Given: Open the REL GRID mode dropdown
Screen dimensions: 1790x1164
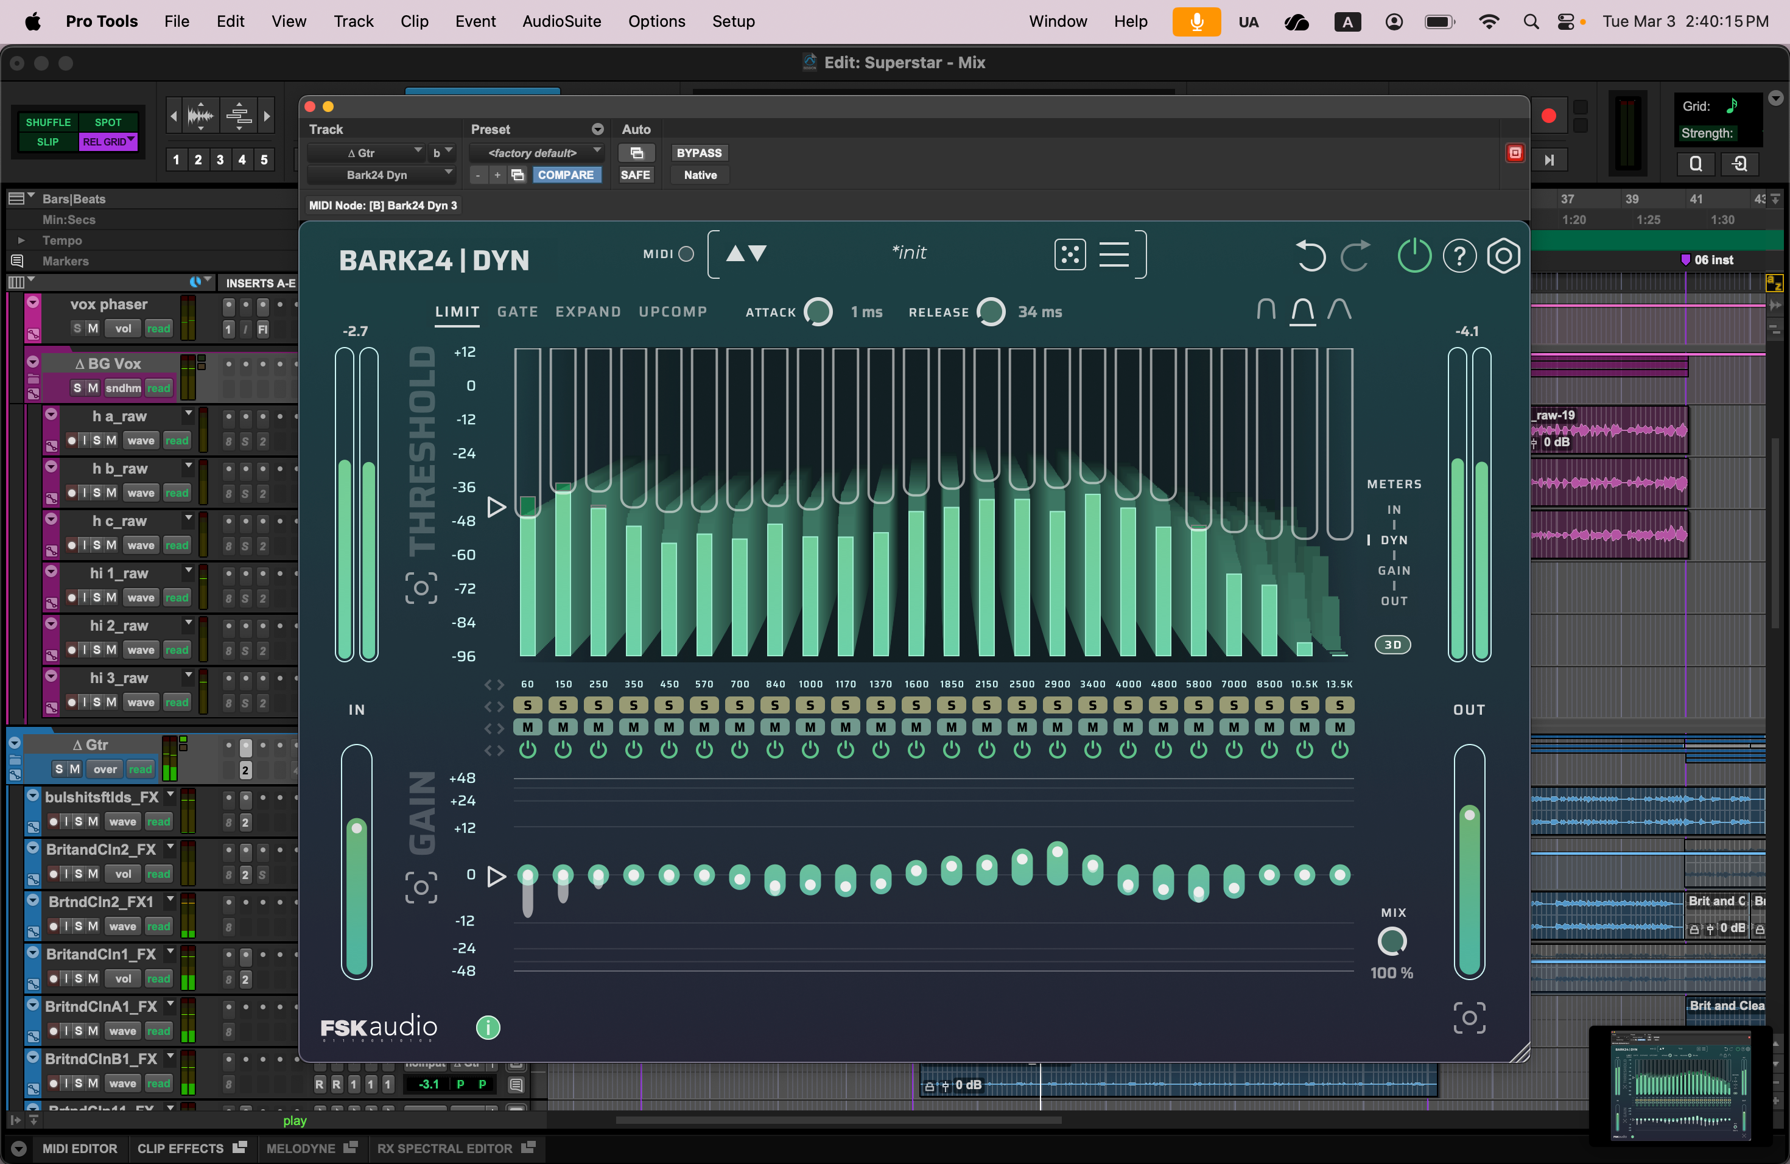Looking at the screenshot, I should (108, 141).
